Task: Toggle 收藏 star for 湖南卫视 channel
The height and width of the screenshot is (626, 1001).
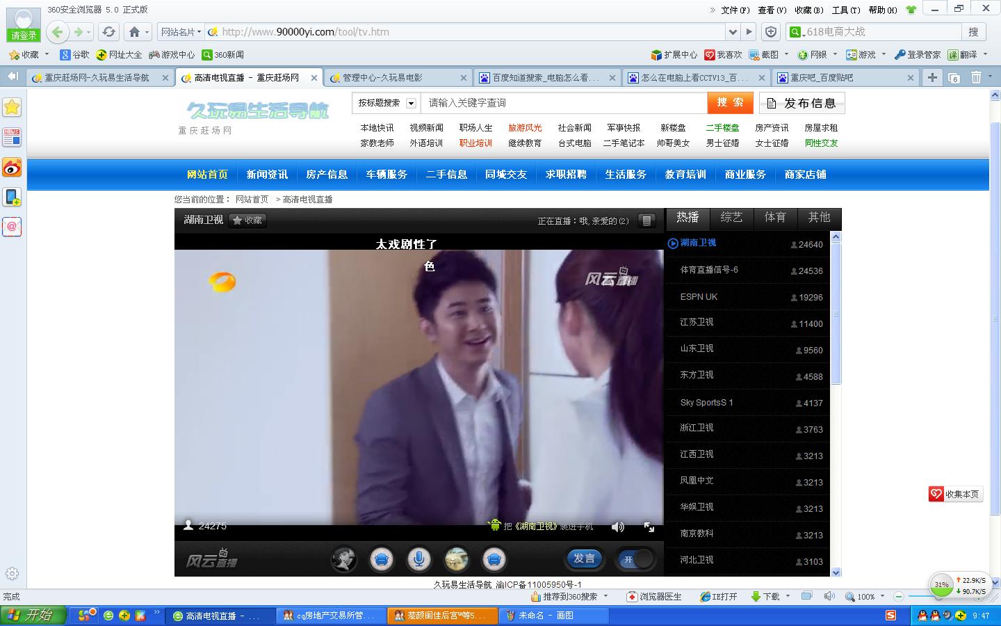Action: click(x=247, y=220)
